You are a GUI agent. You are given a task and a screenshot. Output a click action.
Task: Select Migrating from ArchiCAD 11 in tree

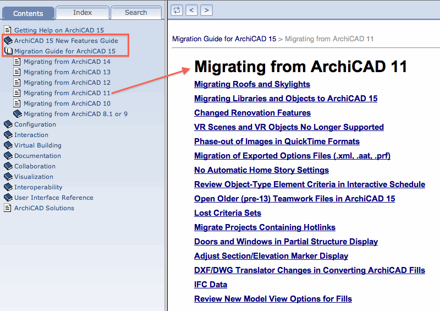(x=67, y=92)
